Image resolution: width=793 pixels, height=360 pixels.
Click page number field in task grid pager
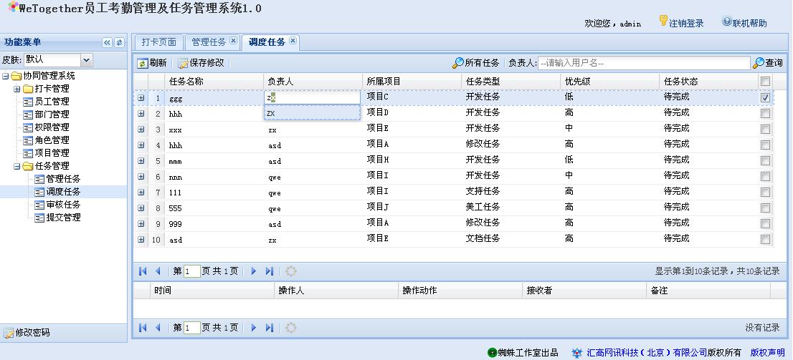pyautogui.click(x=192, y=272)
